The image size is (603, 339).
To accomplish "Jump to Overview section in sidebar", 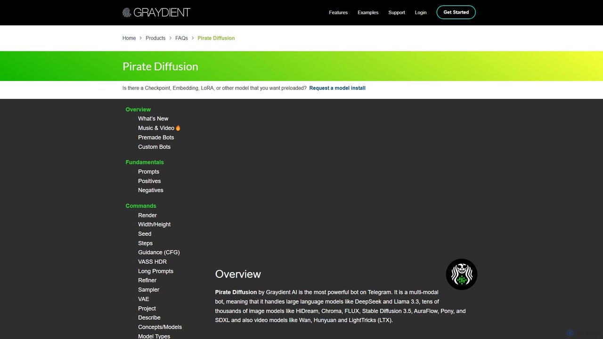I will [x=138, y=109].
